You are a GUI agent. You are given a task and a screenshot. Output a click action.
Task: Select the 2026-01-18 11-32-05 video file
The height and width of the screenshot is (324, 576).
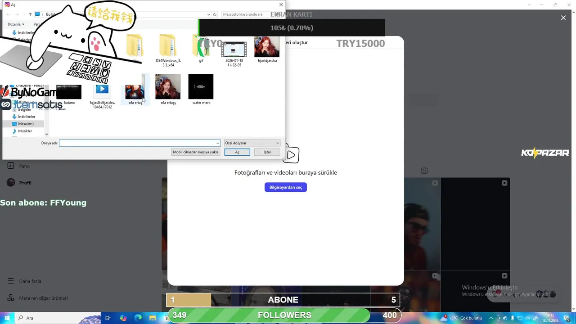pos(234,53)
